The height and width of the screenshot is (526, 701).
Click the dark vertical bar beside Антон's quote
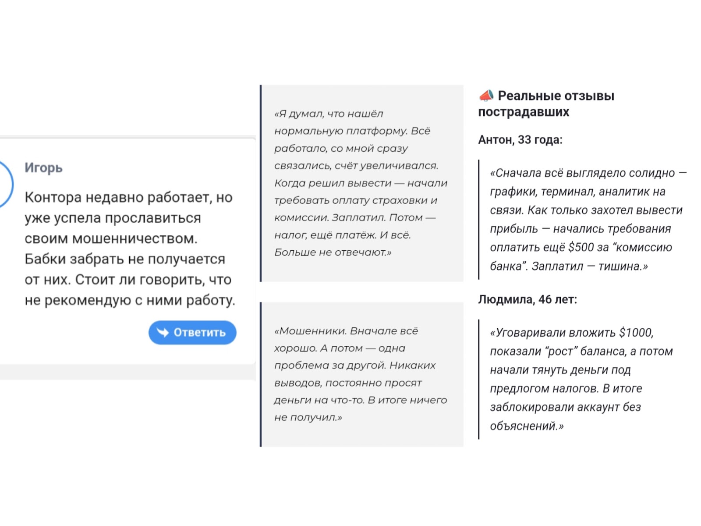[x=479, y=220]
